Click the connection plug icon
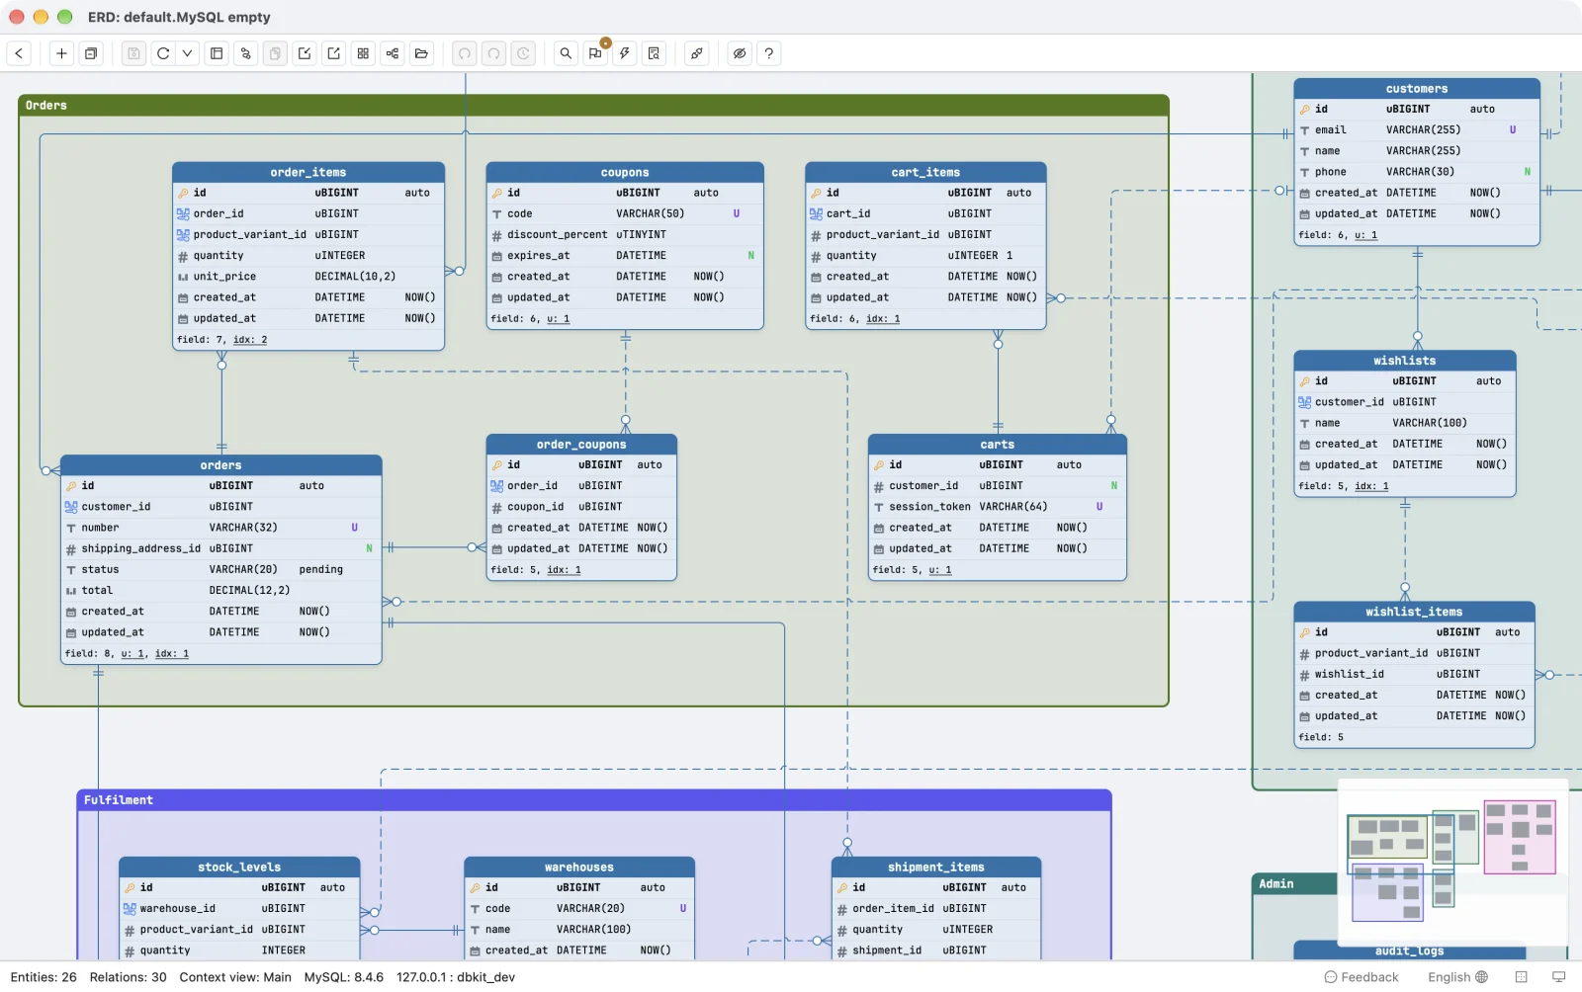 tap(697, 53)
